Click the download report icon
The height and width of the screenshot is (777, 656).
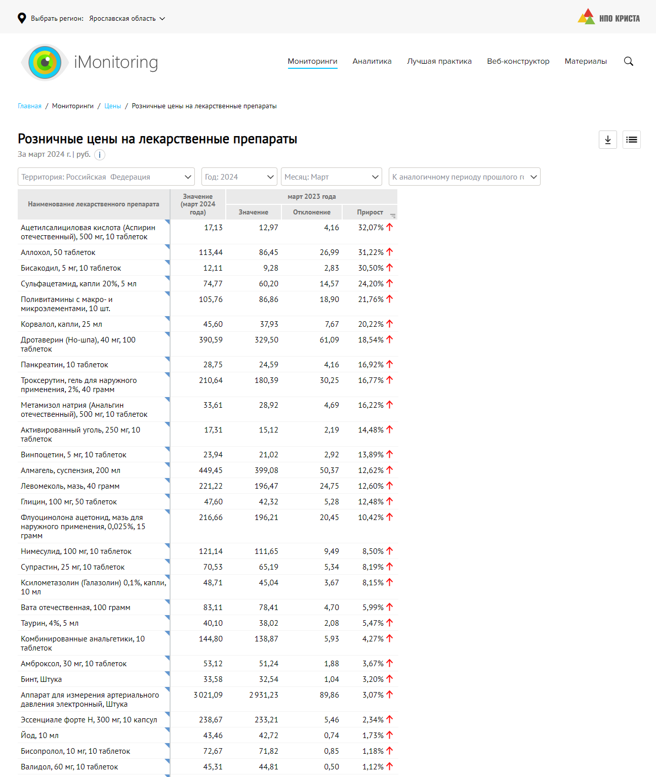[607, 140]
